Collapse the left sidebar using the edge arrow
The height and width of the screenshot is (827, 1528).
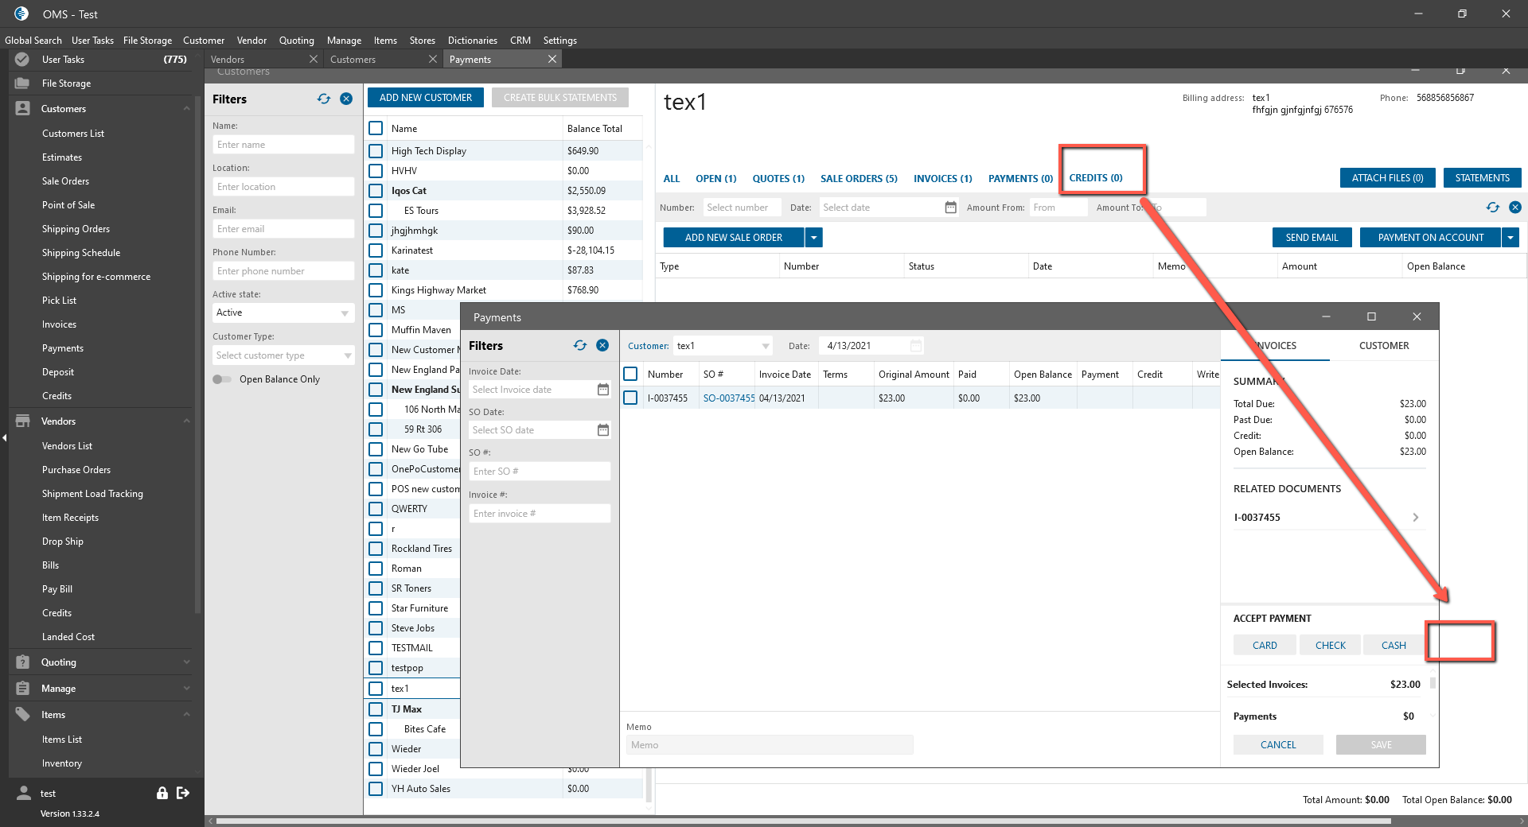tap(4, 437)
